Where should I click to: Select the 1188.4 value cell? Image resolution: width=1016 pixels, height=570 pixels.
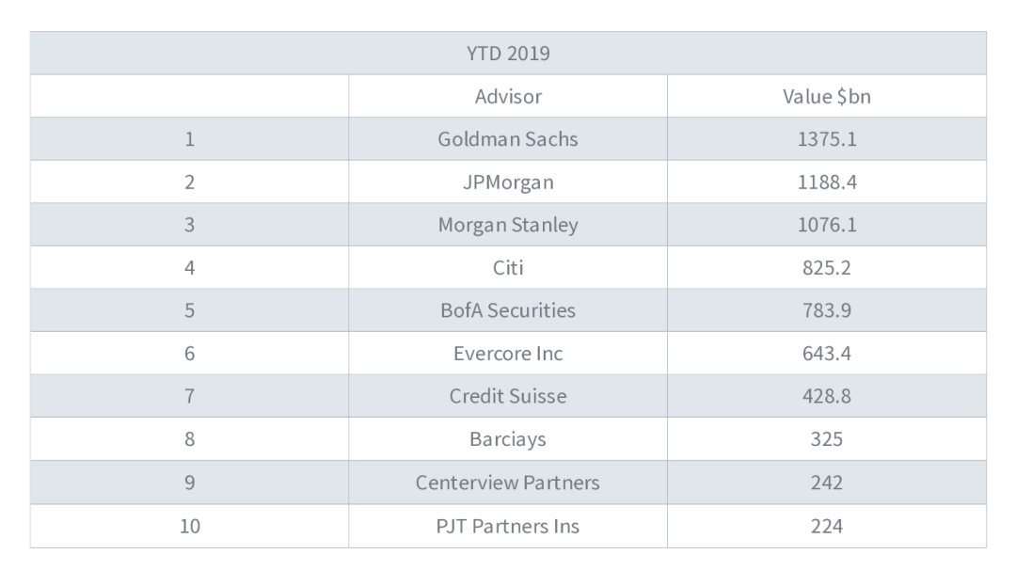(826, 182)
